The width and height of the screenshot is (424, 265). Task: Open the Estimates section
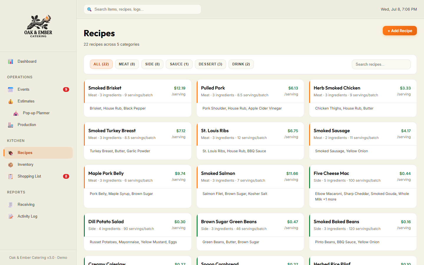pos(38,101)
